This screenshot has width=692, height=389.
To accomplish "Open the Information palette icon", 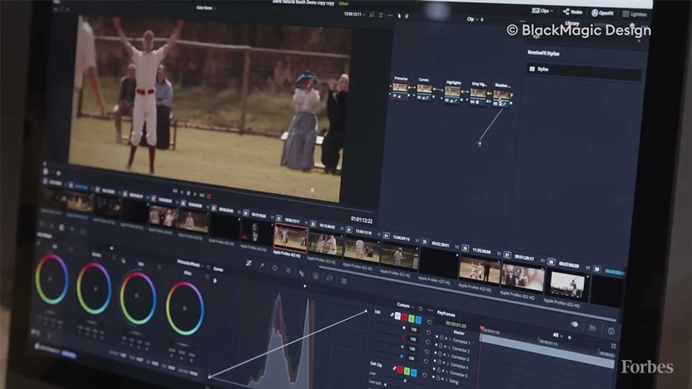I will [611, 331].
